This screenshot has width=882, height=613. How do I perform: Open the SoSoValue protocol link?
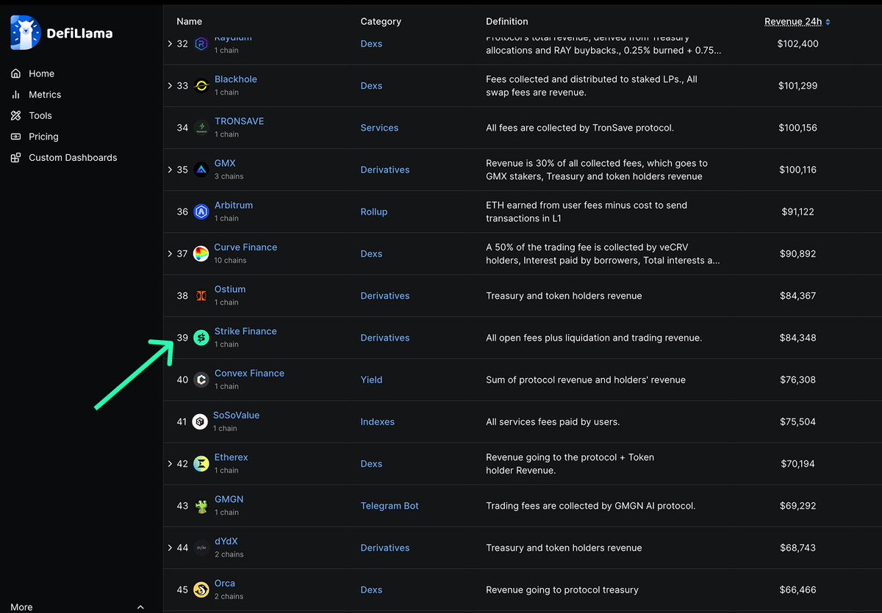[x=236, y=415]
